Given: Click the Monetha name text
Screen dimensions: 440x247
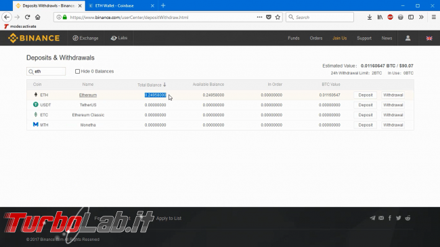Looking at the screenshot, I should coord(88,125).
